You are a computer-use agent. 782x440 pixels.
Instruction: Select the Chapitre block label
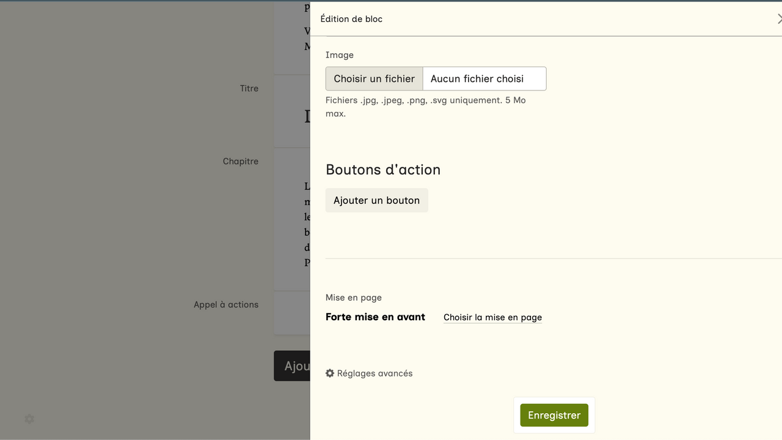[x=240, y=161]
